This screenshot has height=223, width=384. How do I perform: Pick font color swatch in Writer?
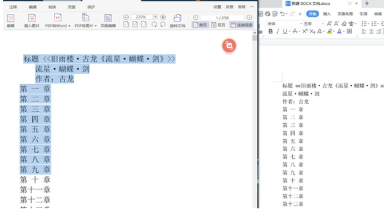pos(339,31)
